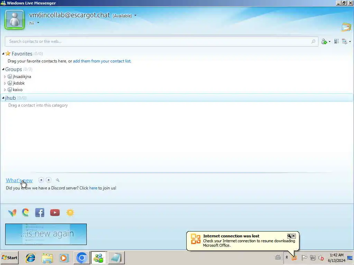354x265 pixels.
Task: Open the Facebook icon
Action: (40, 213)
